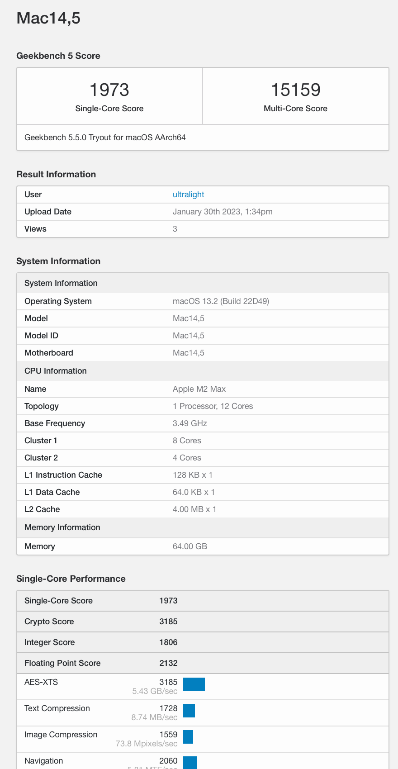Click the Navigation blue score bar
This screenshot has height=769, width=398.
[190, 762]
